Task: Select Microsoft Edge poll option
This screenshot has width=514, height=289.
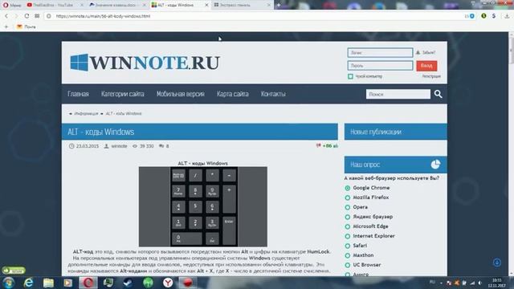Action: coord(348,226)
